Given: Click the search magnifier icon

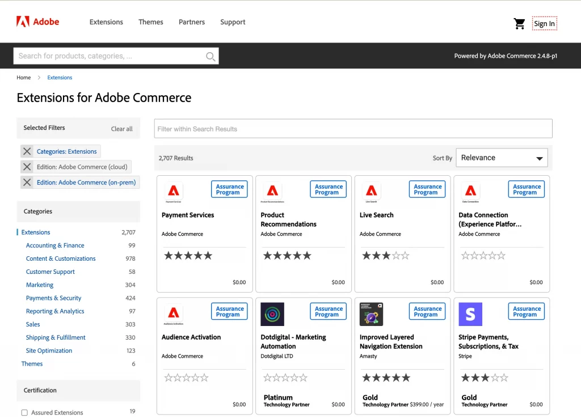Looking at the screenshot, I should point(210,56).
